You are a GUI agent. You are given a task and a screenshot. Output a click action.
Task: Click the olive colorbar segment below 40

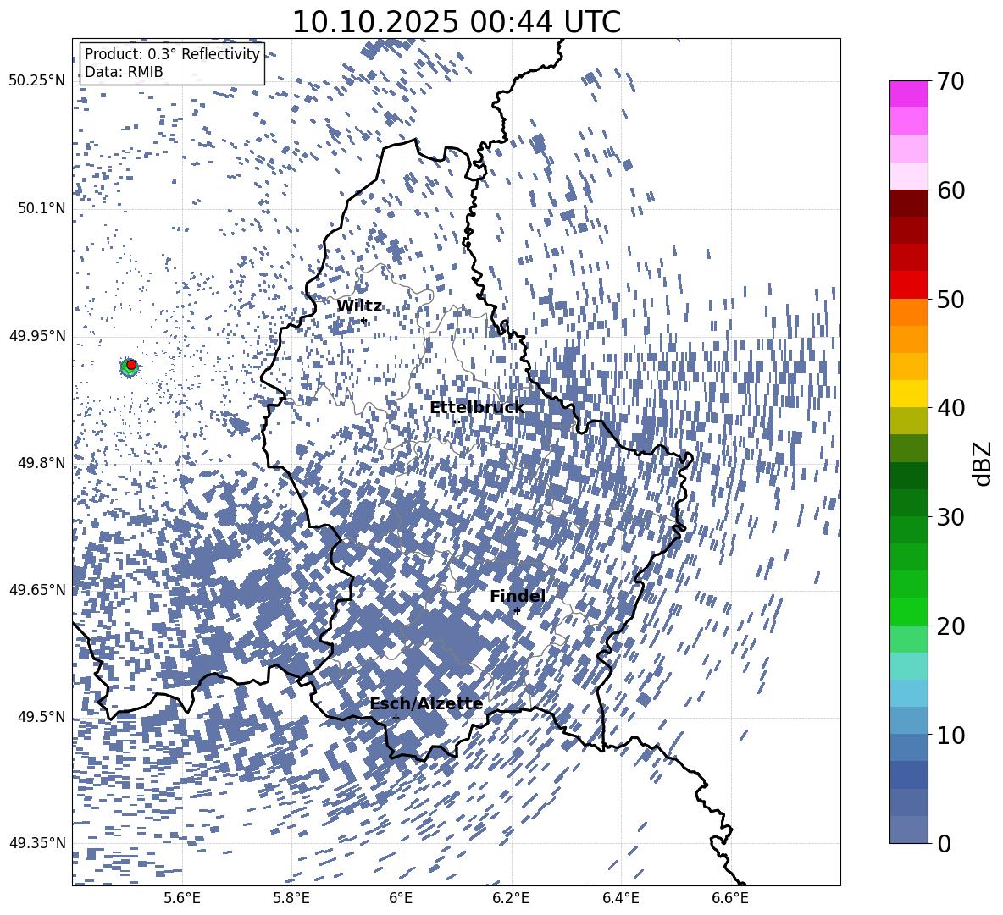[908, 421]
